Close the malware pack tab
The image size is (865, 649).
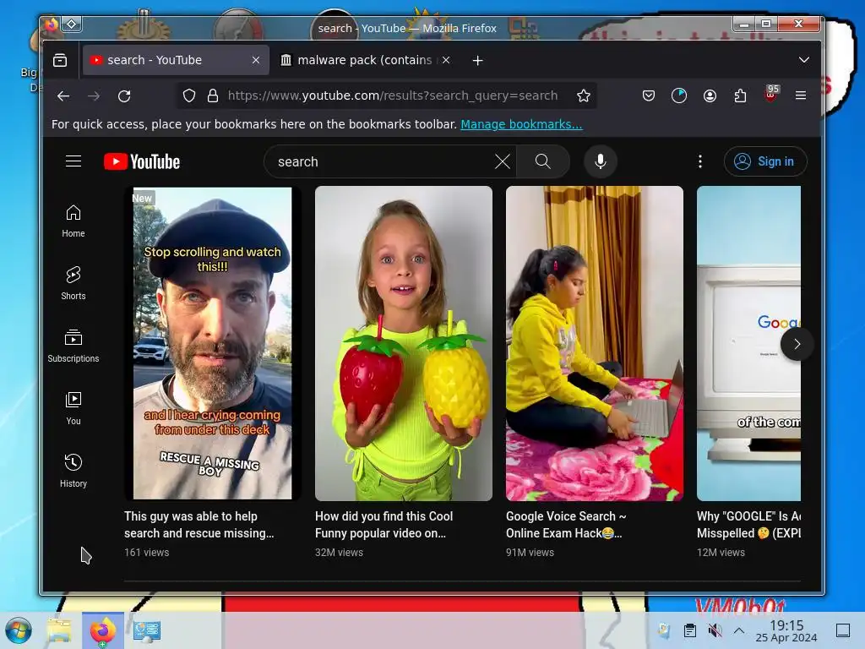click(446, 60)
